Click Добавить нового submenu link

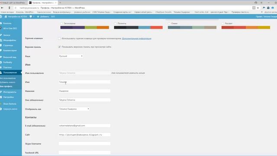pos(8,82)
